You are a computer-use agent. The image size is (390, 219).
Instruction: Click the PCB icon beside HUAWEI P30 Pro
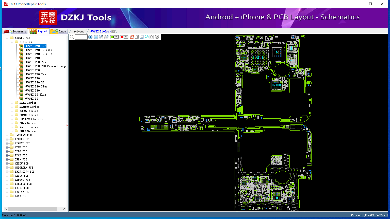(x=21, y=62)
